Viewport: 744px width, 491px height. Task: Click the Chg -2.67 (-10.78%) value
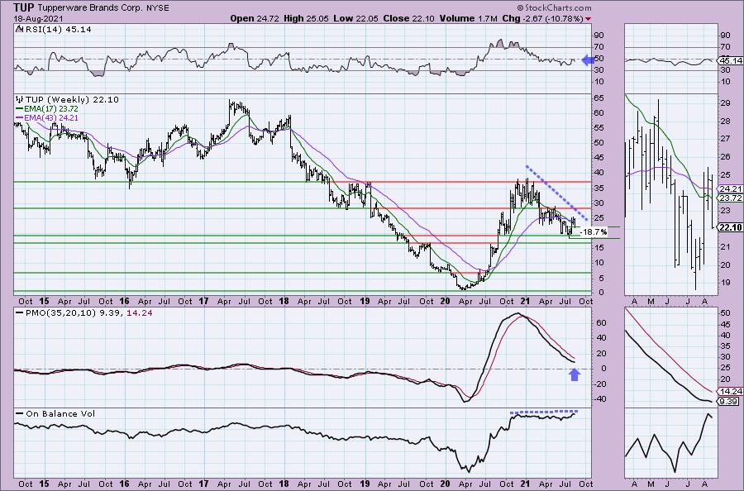pyautogui.click(x=542, y=18)
